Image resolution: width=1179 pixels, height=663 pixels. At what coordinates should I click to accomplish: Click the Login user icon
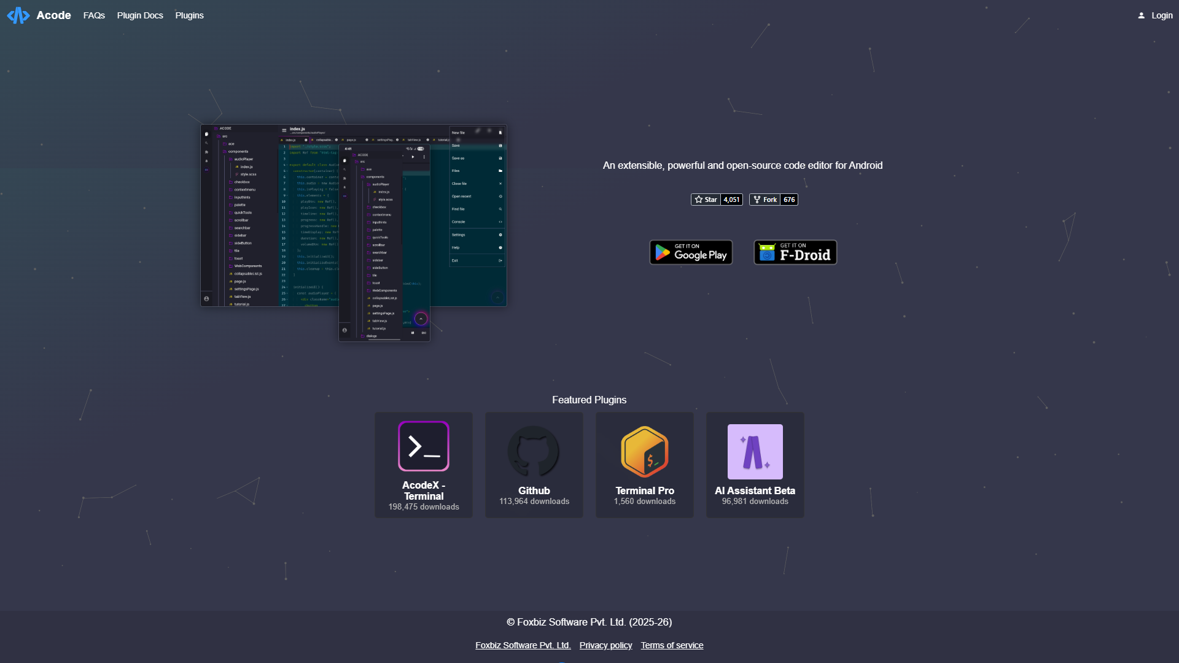click(1141, 15)
